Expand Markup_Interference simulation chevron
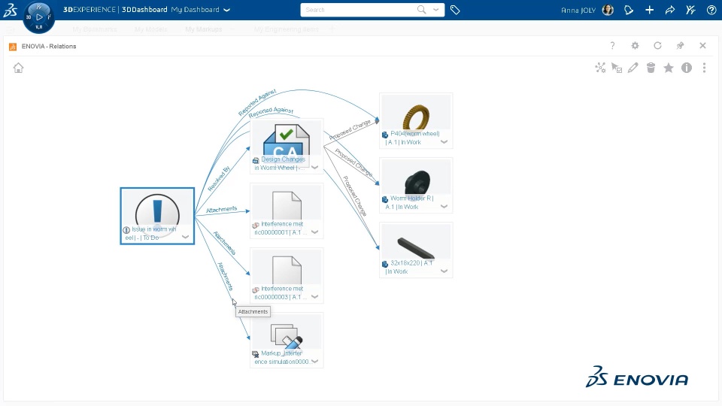Viewport: 722px width, 406px height. (315, 362)
